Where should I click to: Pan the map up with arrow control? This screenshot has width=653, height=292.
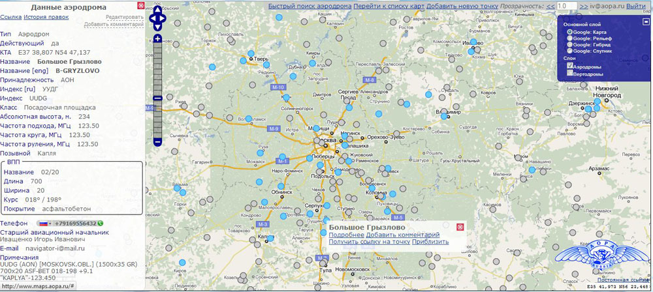point(157,11)
